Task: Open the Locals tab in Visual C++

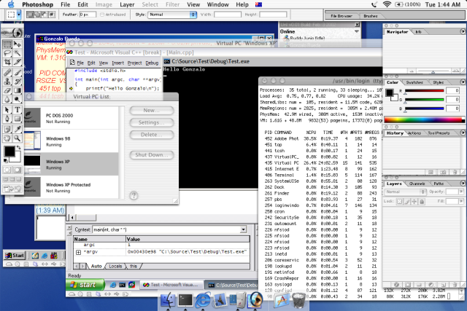Action: coord(115,266)
